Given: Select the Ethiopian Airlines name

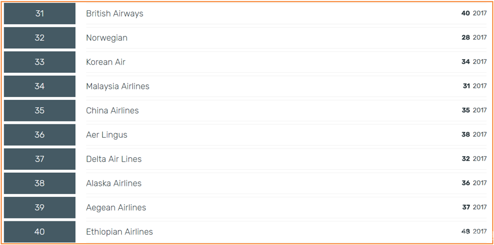Looking at the screenshot, I should pos(119,231).
